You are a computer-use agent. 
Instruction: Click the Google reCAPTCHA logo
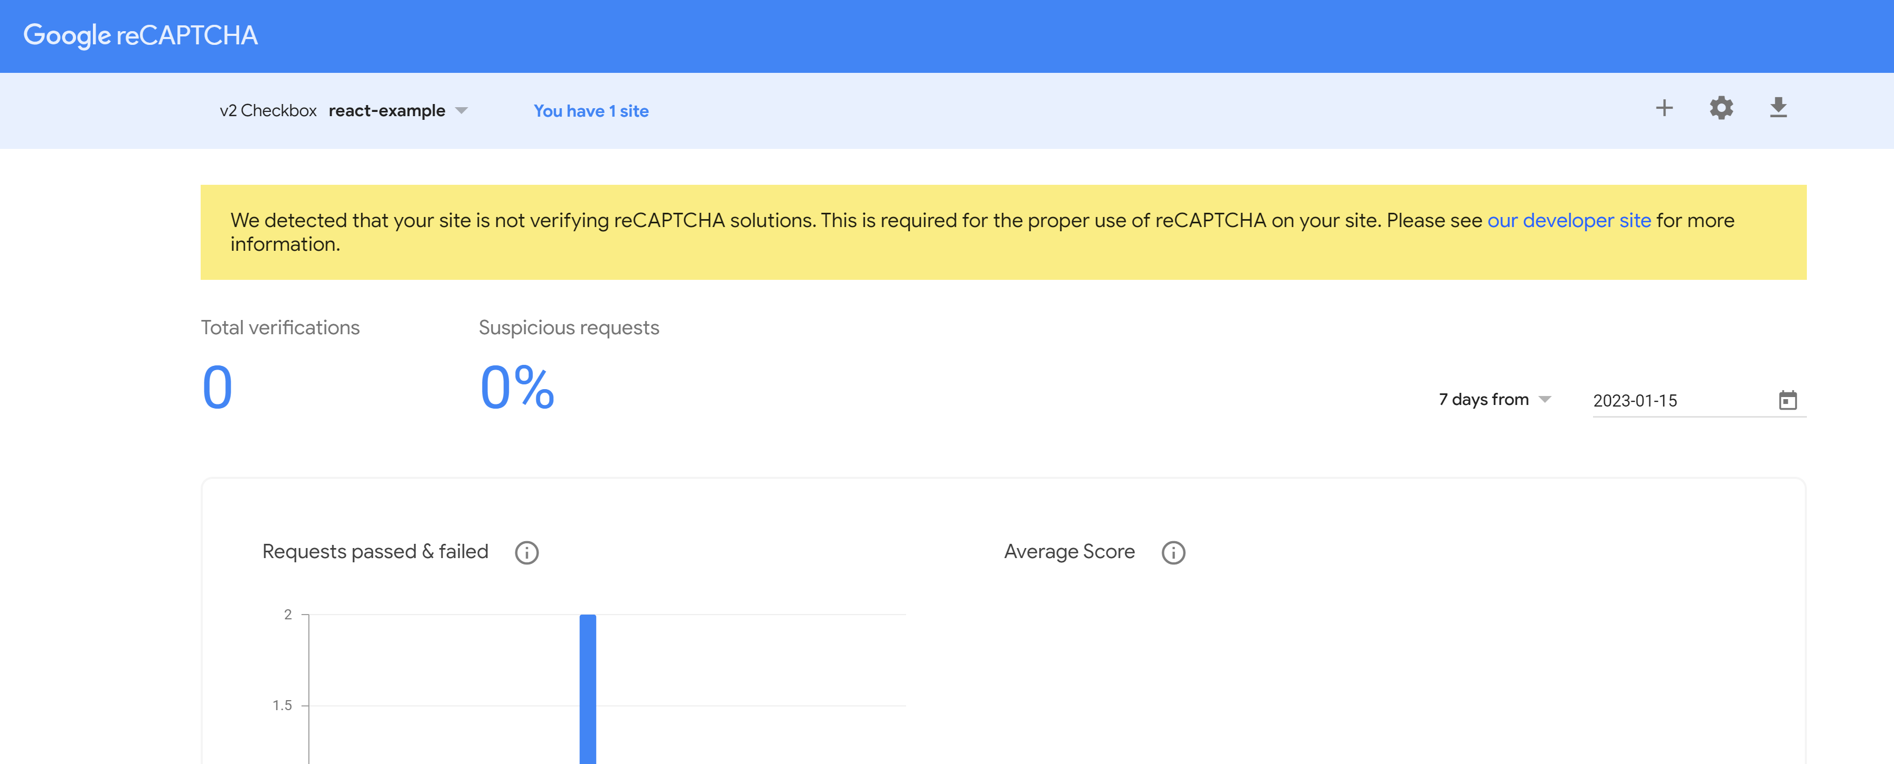140,35
